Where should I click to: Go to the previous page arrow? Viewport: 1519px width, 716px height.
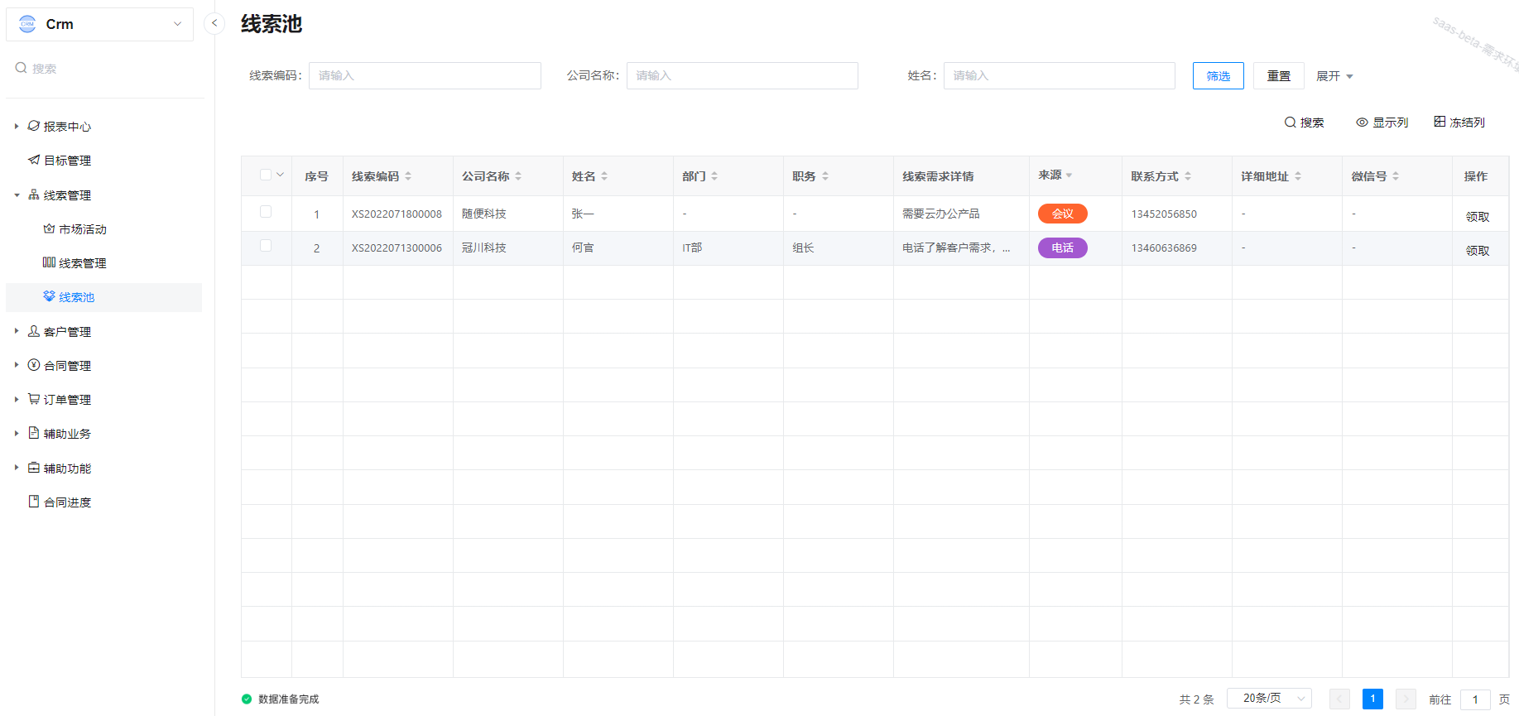(1339, 699)
